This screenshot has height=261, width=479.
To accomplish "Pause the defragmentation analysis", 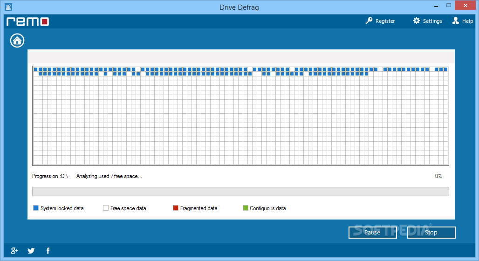I will point(372,233).
